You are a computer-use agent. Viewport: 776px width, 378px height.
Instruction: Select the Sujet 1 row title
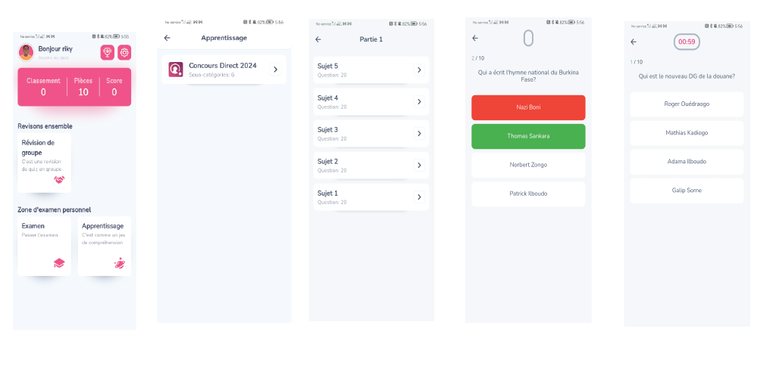[x=327, y=194]
